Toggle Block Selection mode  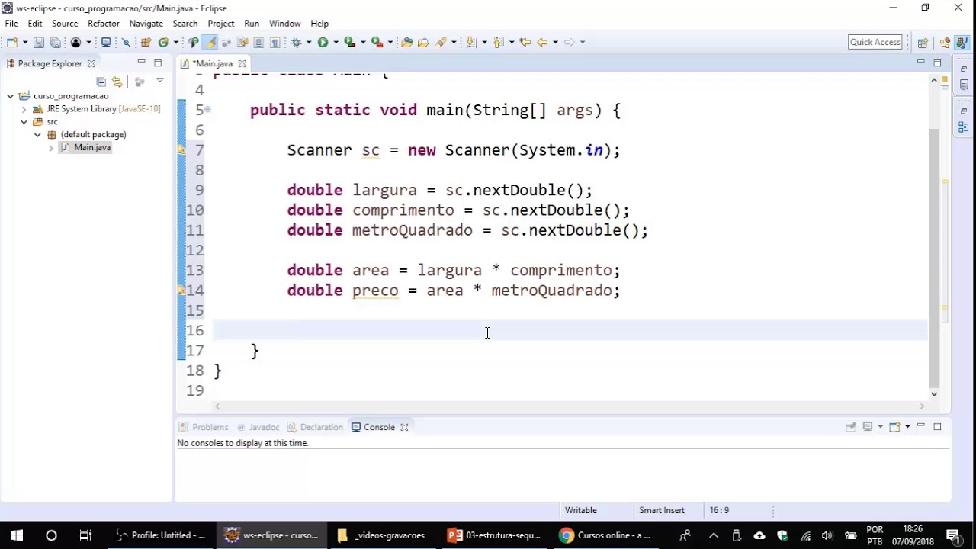coord(258,42)
